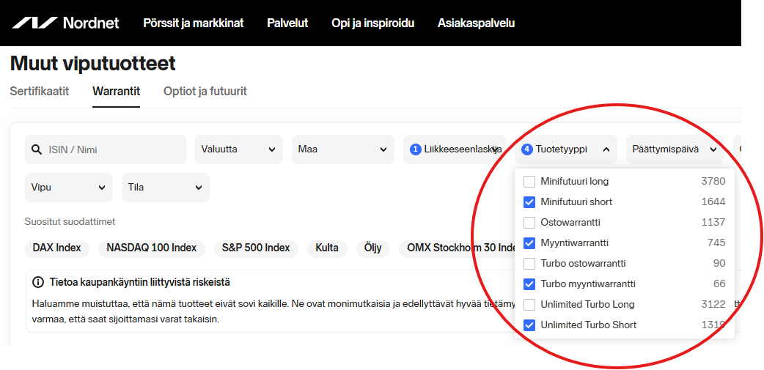This screenshot has width=764, height=370.
Task: Click the Myyntiwarrantti count 745
Action: pyautogui.click(x=716, y=243)
